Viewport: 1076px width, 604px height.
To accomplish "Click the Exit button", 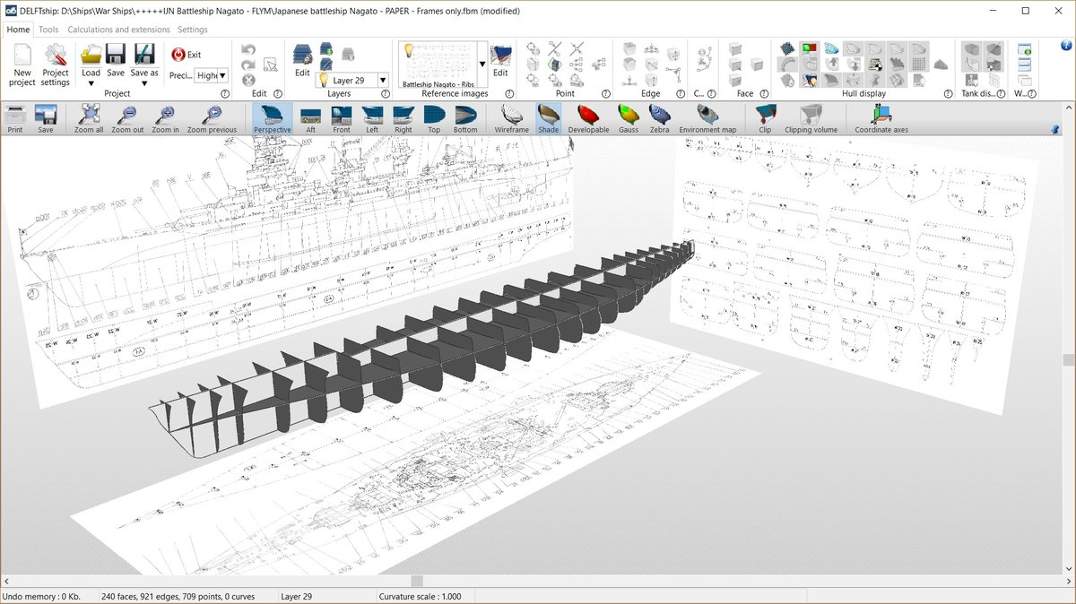I will click(187, 55).
